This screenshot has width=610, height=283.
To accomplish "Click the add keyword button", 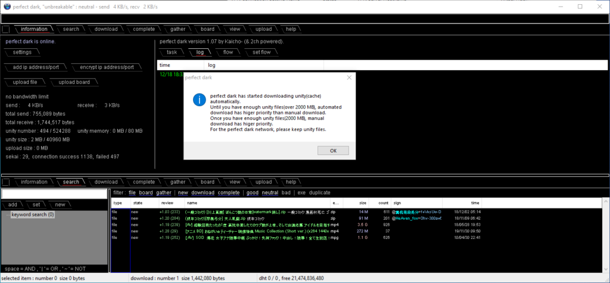I will point(13,205).
